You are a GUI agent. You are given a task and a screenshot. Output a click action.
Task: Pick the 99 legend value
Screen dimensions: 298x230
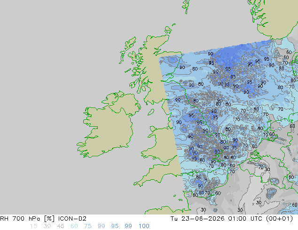[128, 226]
